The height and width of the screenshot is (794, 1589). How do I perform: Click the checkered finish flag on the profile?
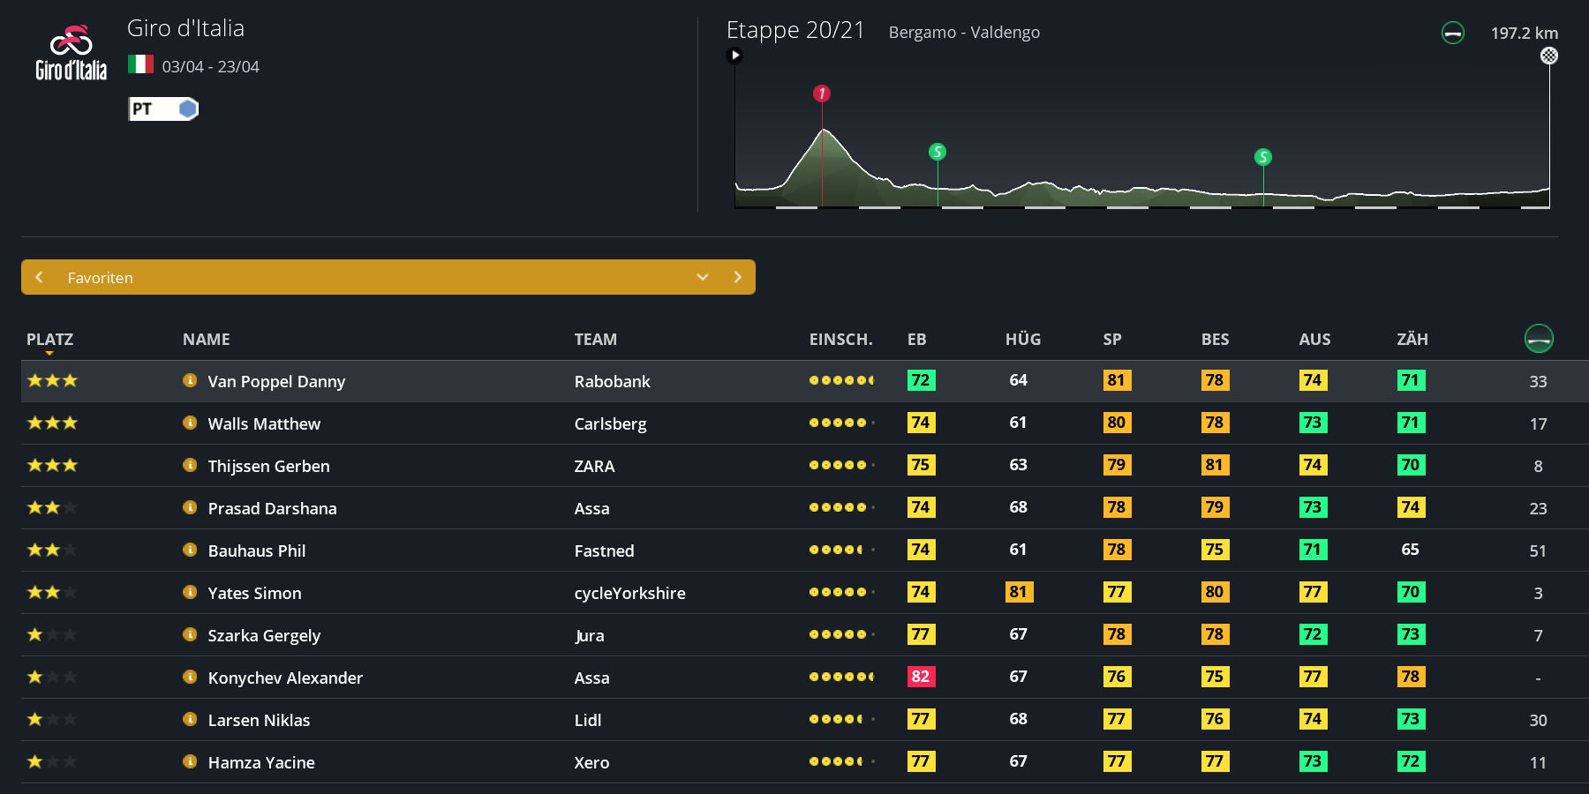tap(1548, 56)
